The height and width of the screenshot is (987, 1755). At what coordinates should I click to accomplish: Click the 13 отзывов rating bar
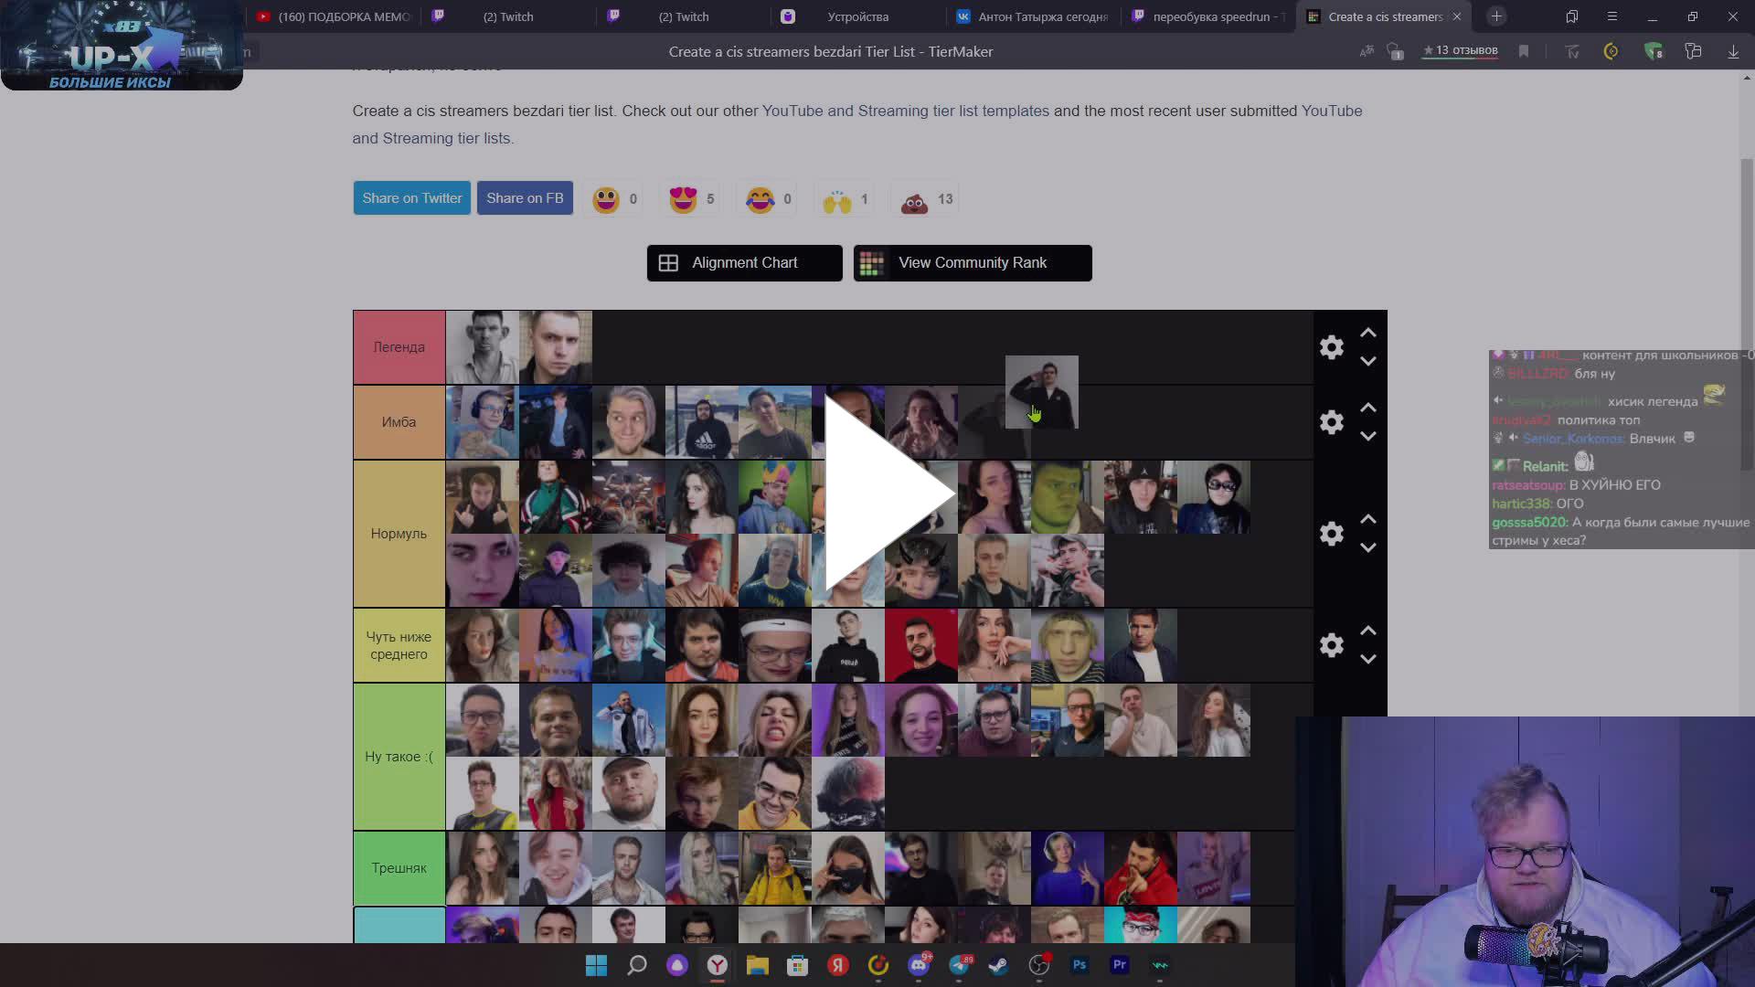point(1460,51)
